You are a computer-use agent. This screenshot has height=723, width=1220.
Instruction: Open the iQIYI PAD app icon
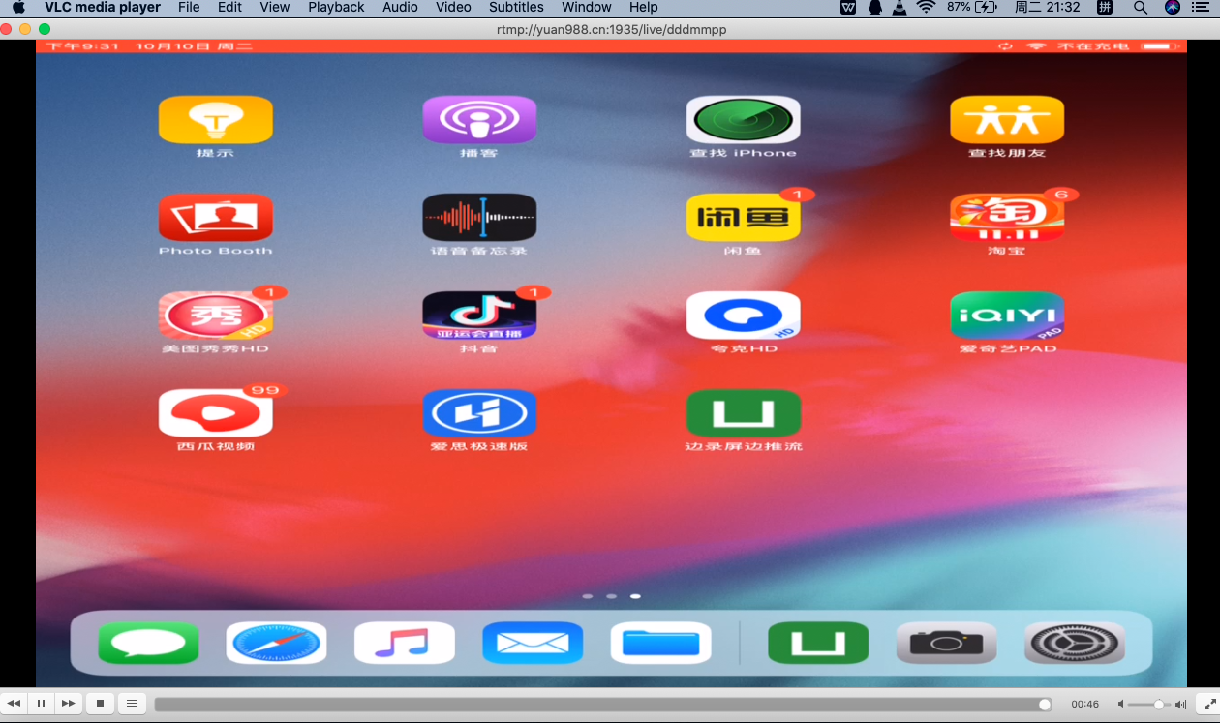pos(1007,316)
